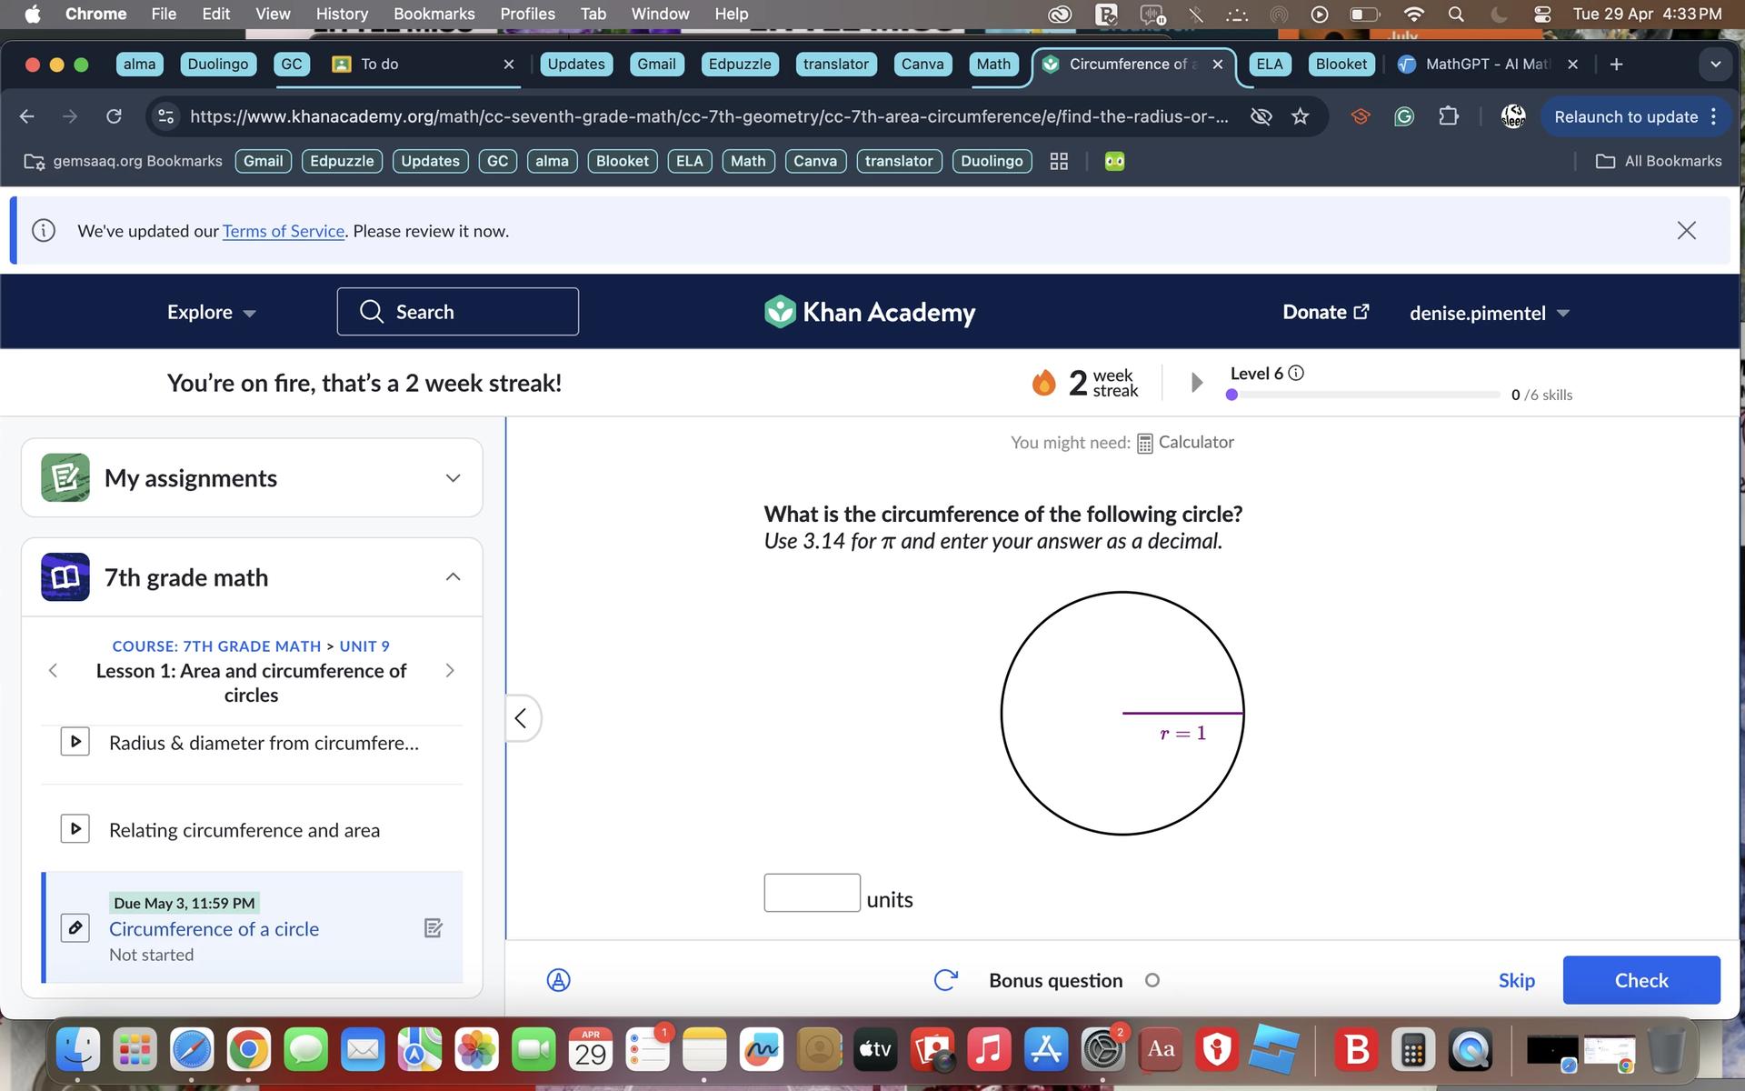Skip this question
This screenshot has width=1745, height=1091.
point(1516,980)
